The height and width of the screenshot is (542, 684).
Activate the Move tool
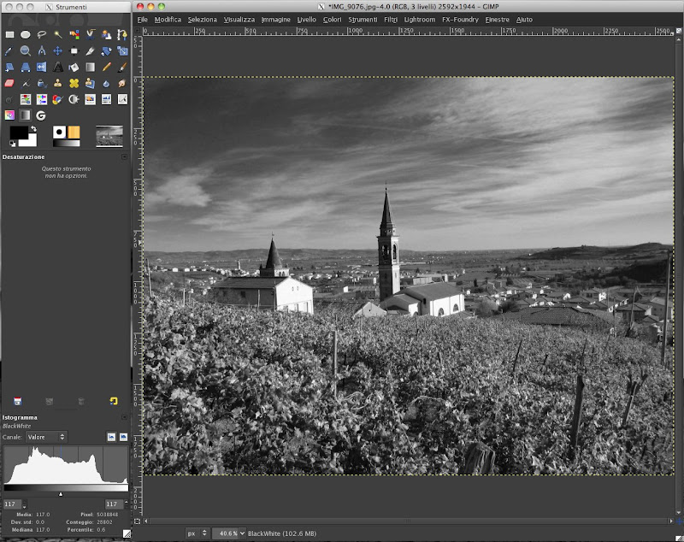[57, 51]
